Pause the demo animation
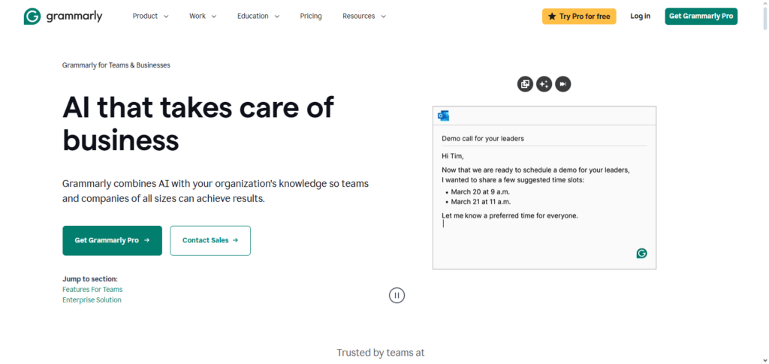Screen dimensions: 769x364 (x=397, y=296)
